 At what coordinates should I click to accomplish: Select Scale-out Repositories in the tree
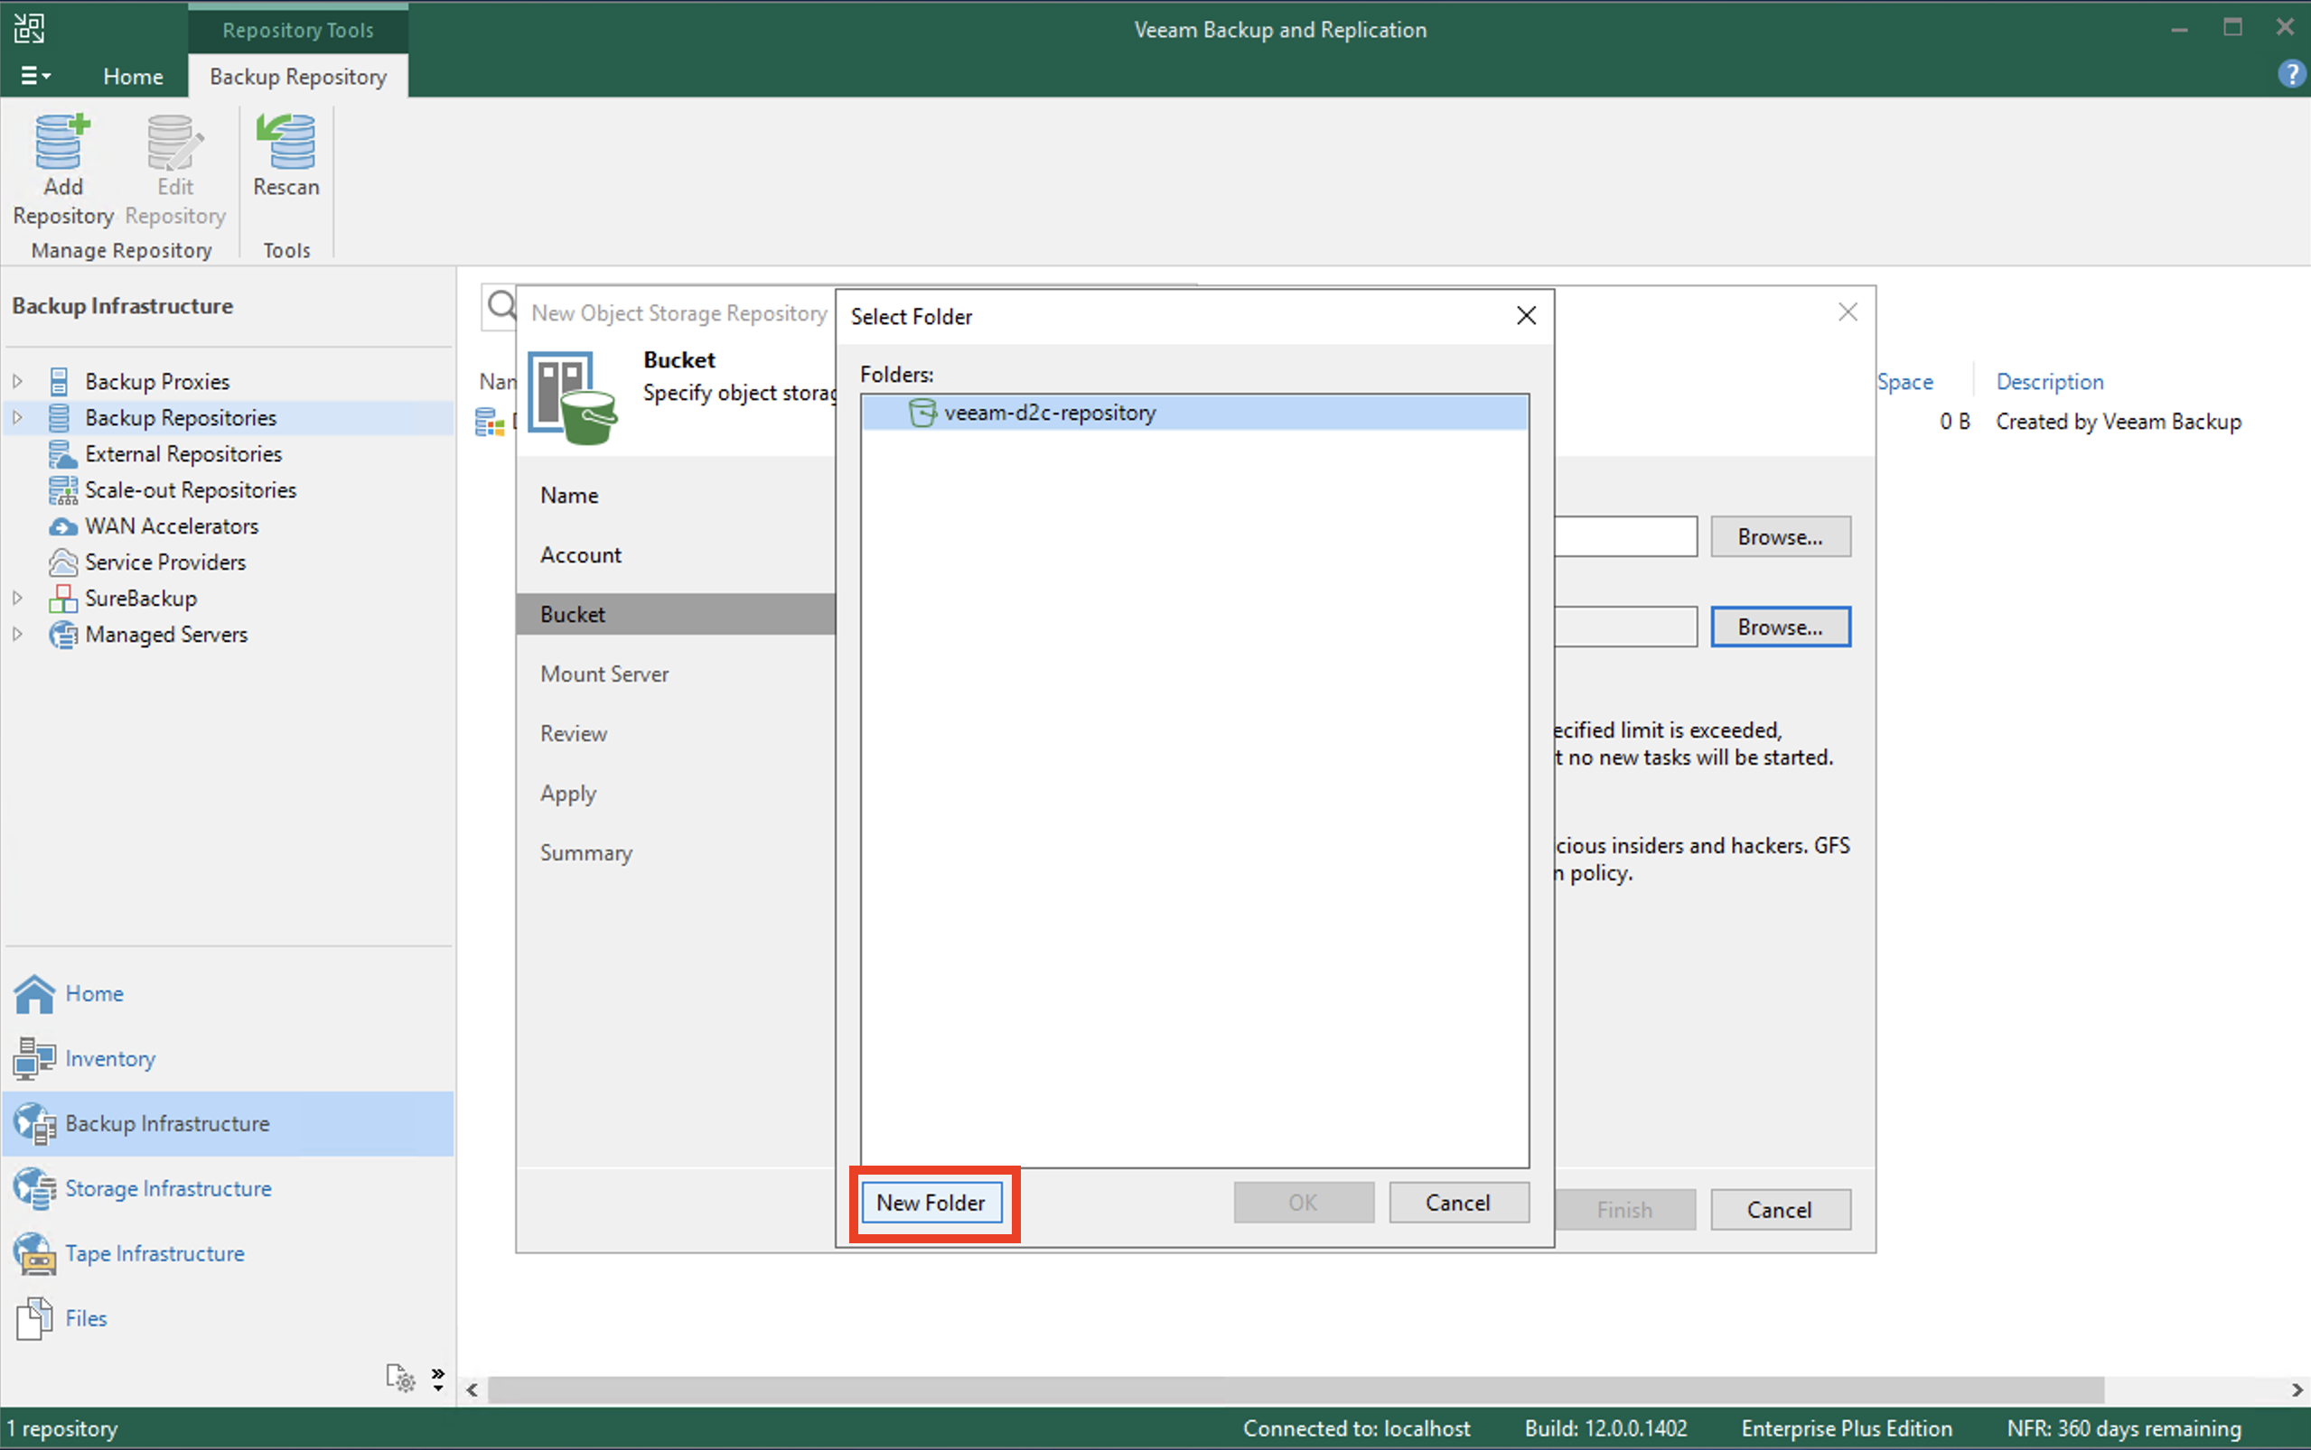point(191,490)
